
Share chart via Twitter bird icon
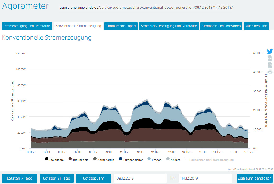coord(270,52)
